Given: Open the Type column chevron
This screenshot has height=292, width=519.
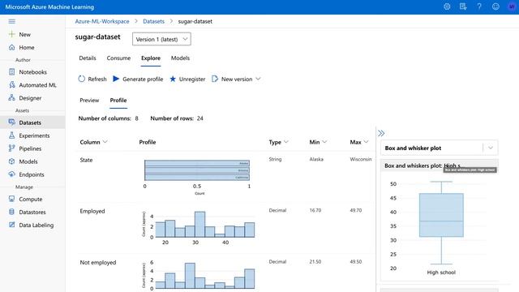Looking at the screenshot, I should coord(286,142).
